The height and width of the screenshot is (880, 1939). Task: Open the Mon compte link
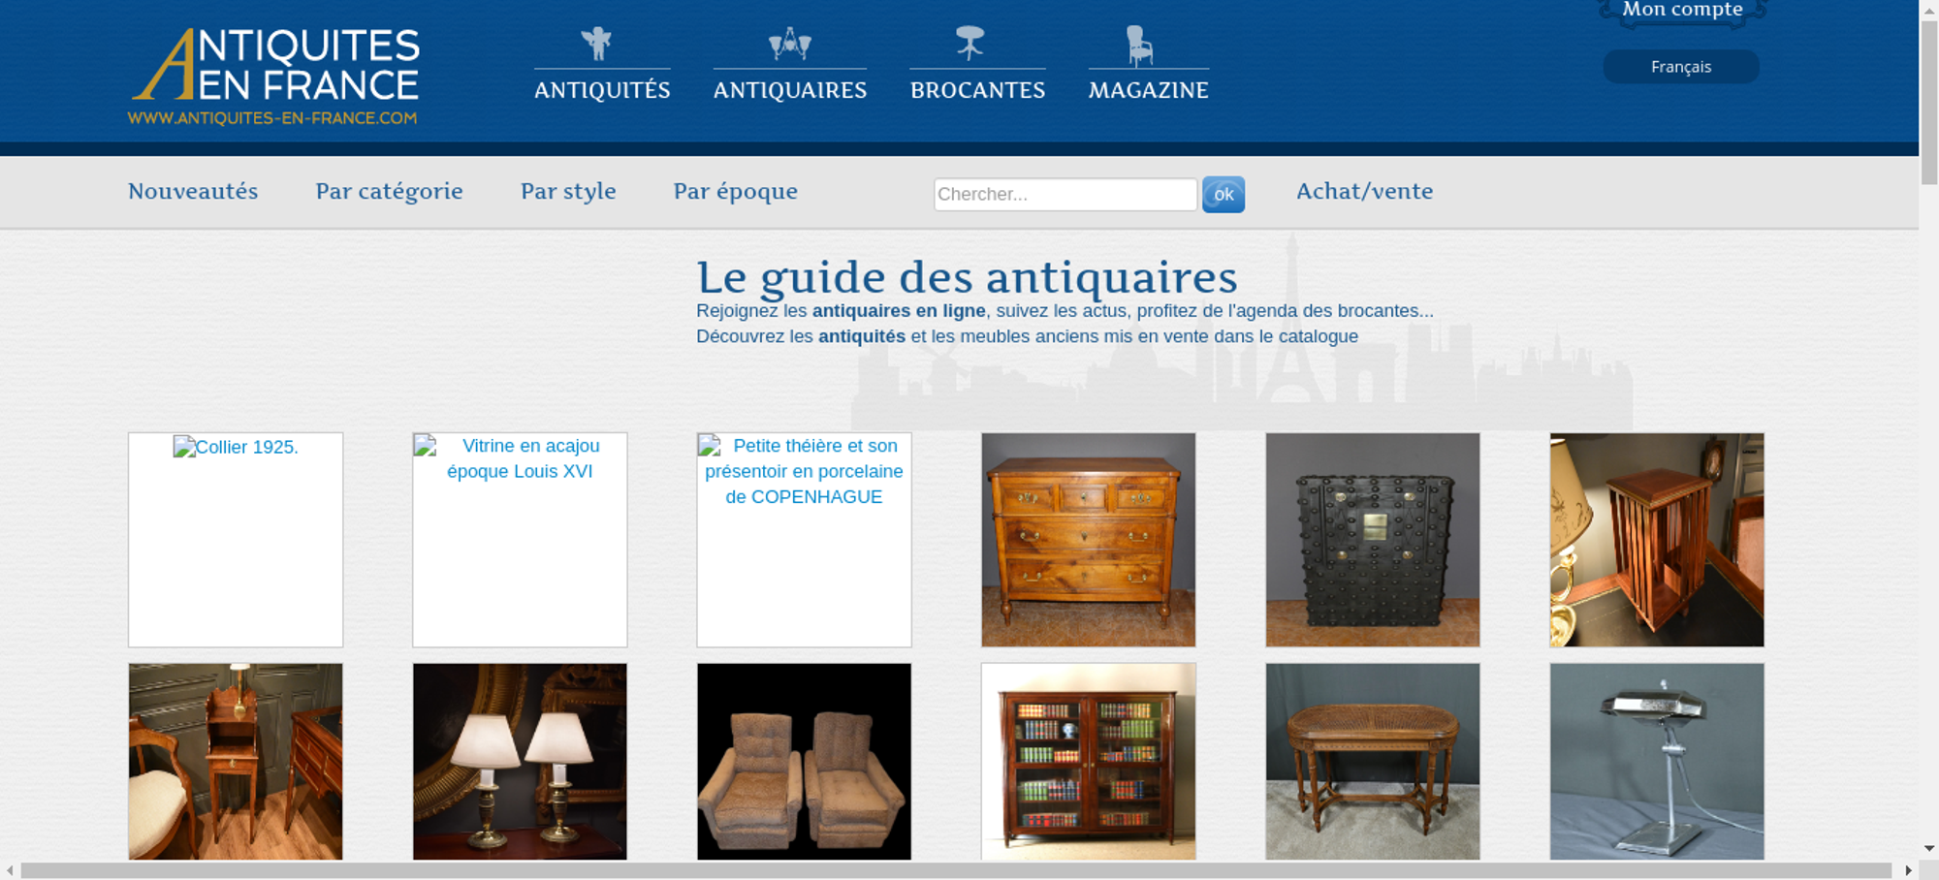click(1682, 11)
